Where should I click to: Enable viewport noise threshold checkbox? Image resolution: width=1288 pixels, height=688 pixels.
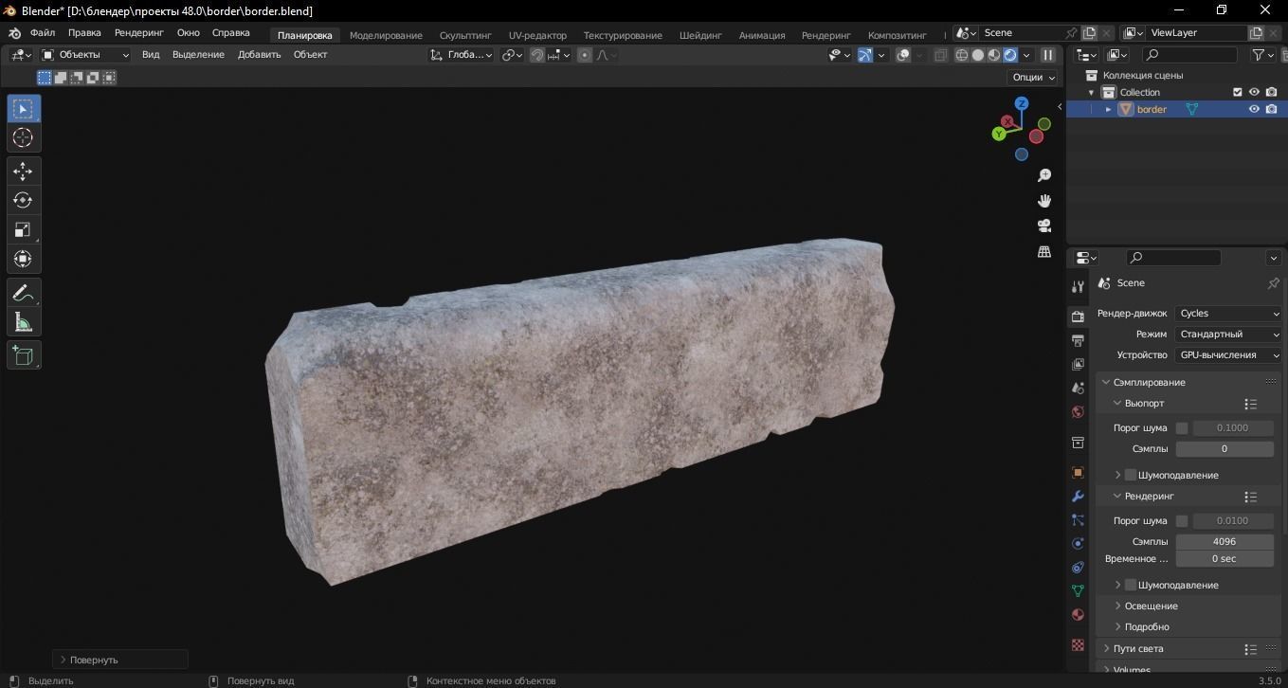[1182, 428]
